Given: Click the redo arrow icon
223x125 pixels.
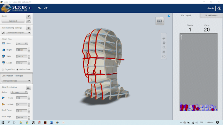Looking at the screenshot, I should pos(46,8).
